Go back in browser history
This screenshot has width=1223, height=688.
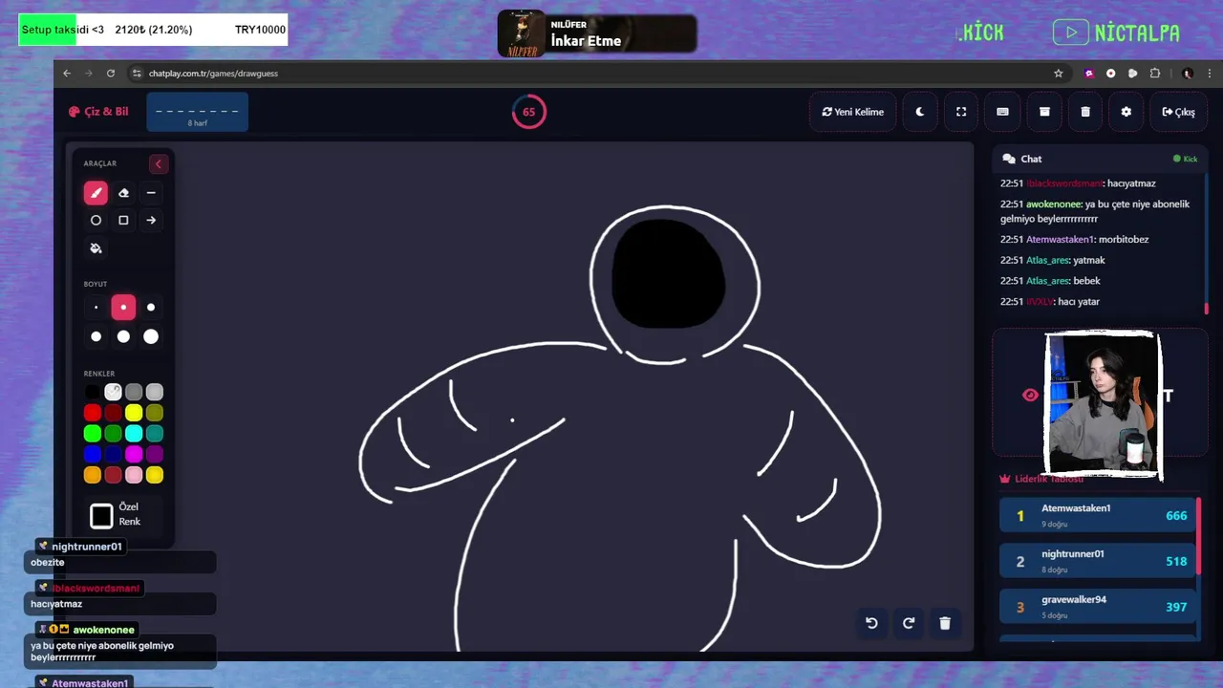[67, 74]
